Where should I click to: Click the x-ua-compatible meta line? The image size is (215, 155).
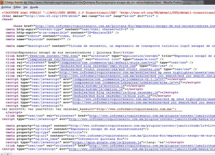coord(62,33)
